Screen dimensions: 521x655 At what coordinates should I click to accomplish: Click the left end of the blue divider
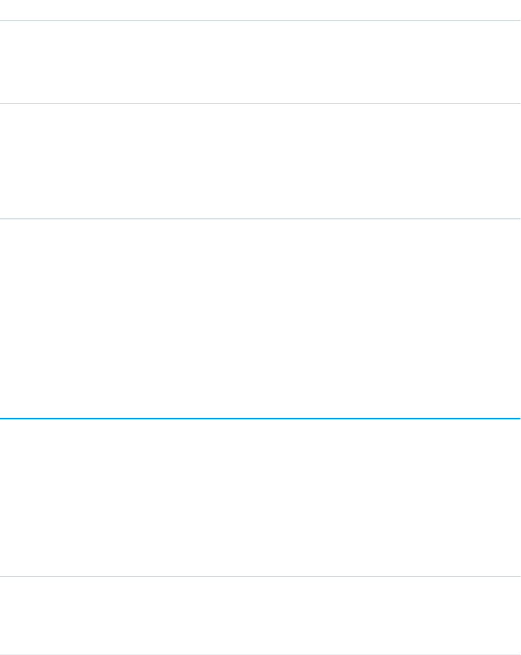[x=2, y=418]
